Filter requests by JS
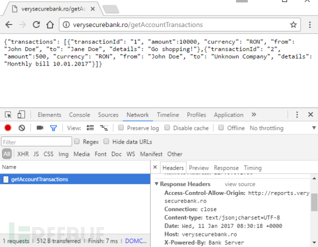This screenshot has height=247, width=318. pos(36,154)
